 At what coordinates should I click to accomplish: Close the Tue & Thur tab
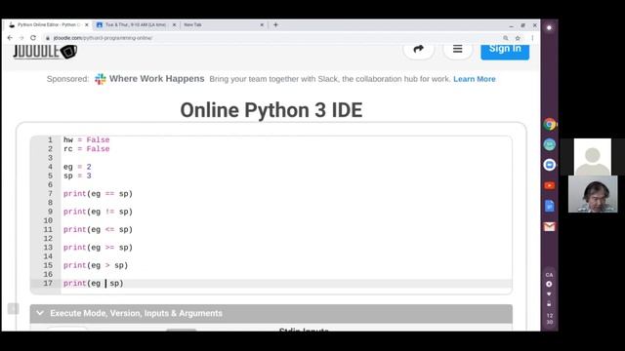[174, 24]
